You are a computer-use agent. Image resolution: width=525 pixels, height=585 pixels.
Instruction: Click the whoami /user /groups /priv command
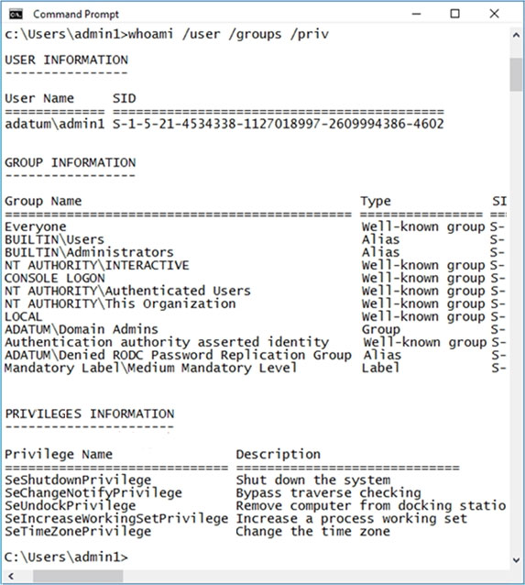point(228,34)
